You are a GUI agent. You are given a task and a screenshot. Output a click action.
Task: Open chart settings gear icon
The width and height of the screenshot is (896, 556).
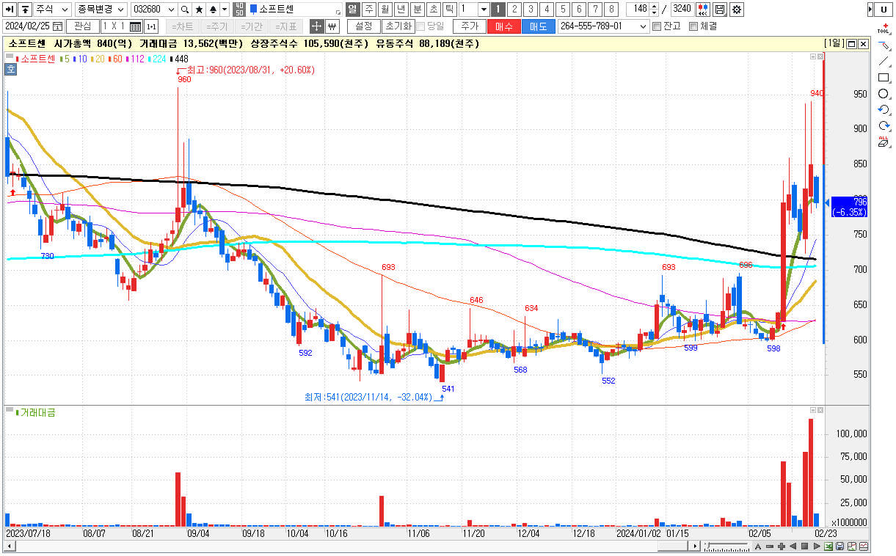click(x=736, y=10)
